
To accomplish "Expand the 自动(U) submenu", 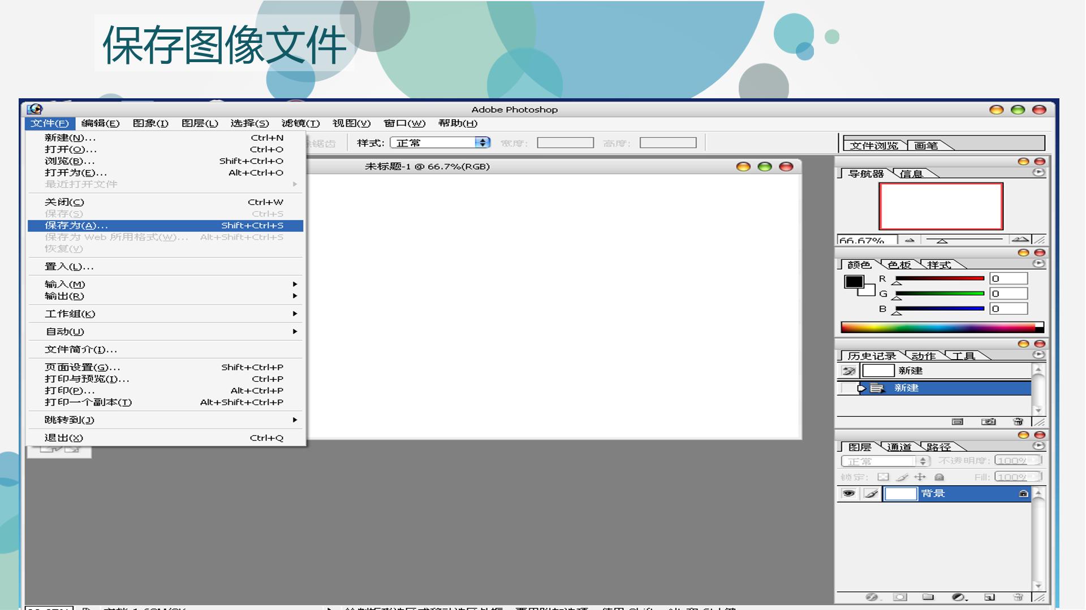I will coord(165,332).
